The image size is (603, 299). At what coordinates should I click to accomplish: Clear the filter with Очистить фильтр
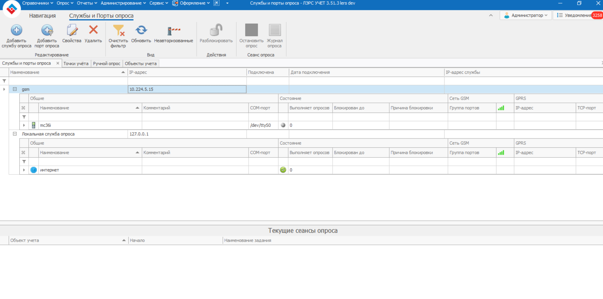click(118, 31)
